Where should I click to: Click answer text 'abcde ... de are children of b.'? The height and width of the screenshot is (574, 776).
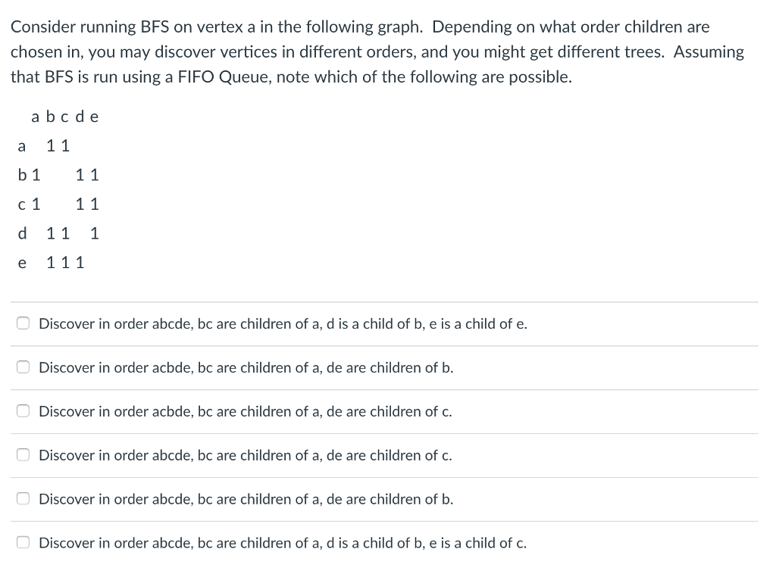coord(246,499)
